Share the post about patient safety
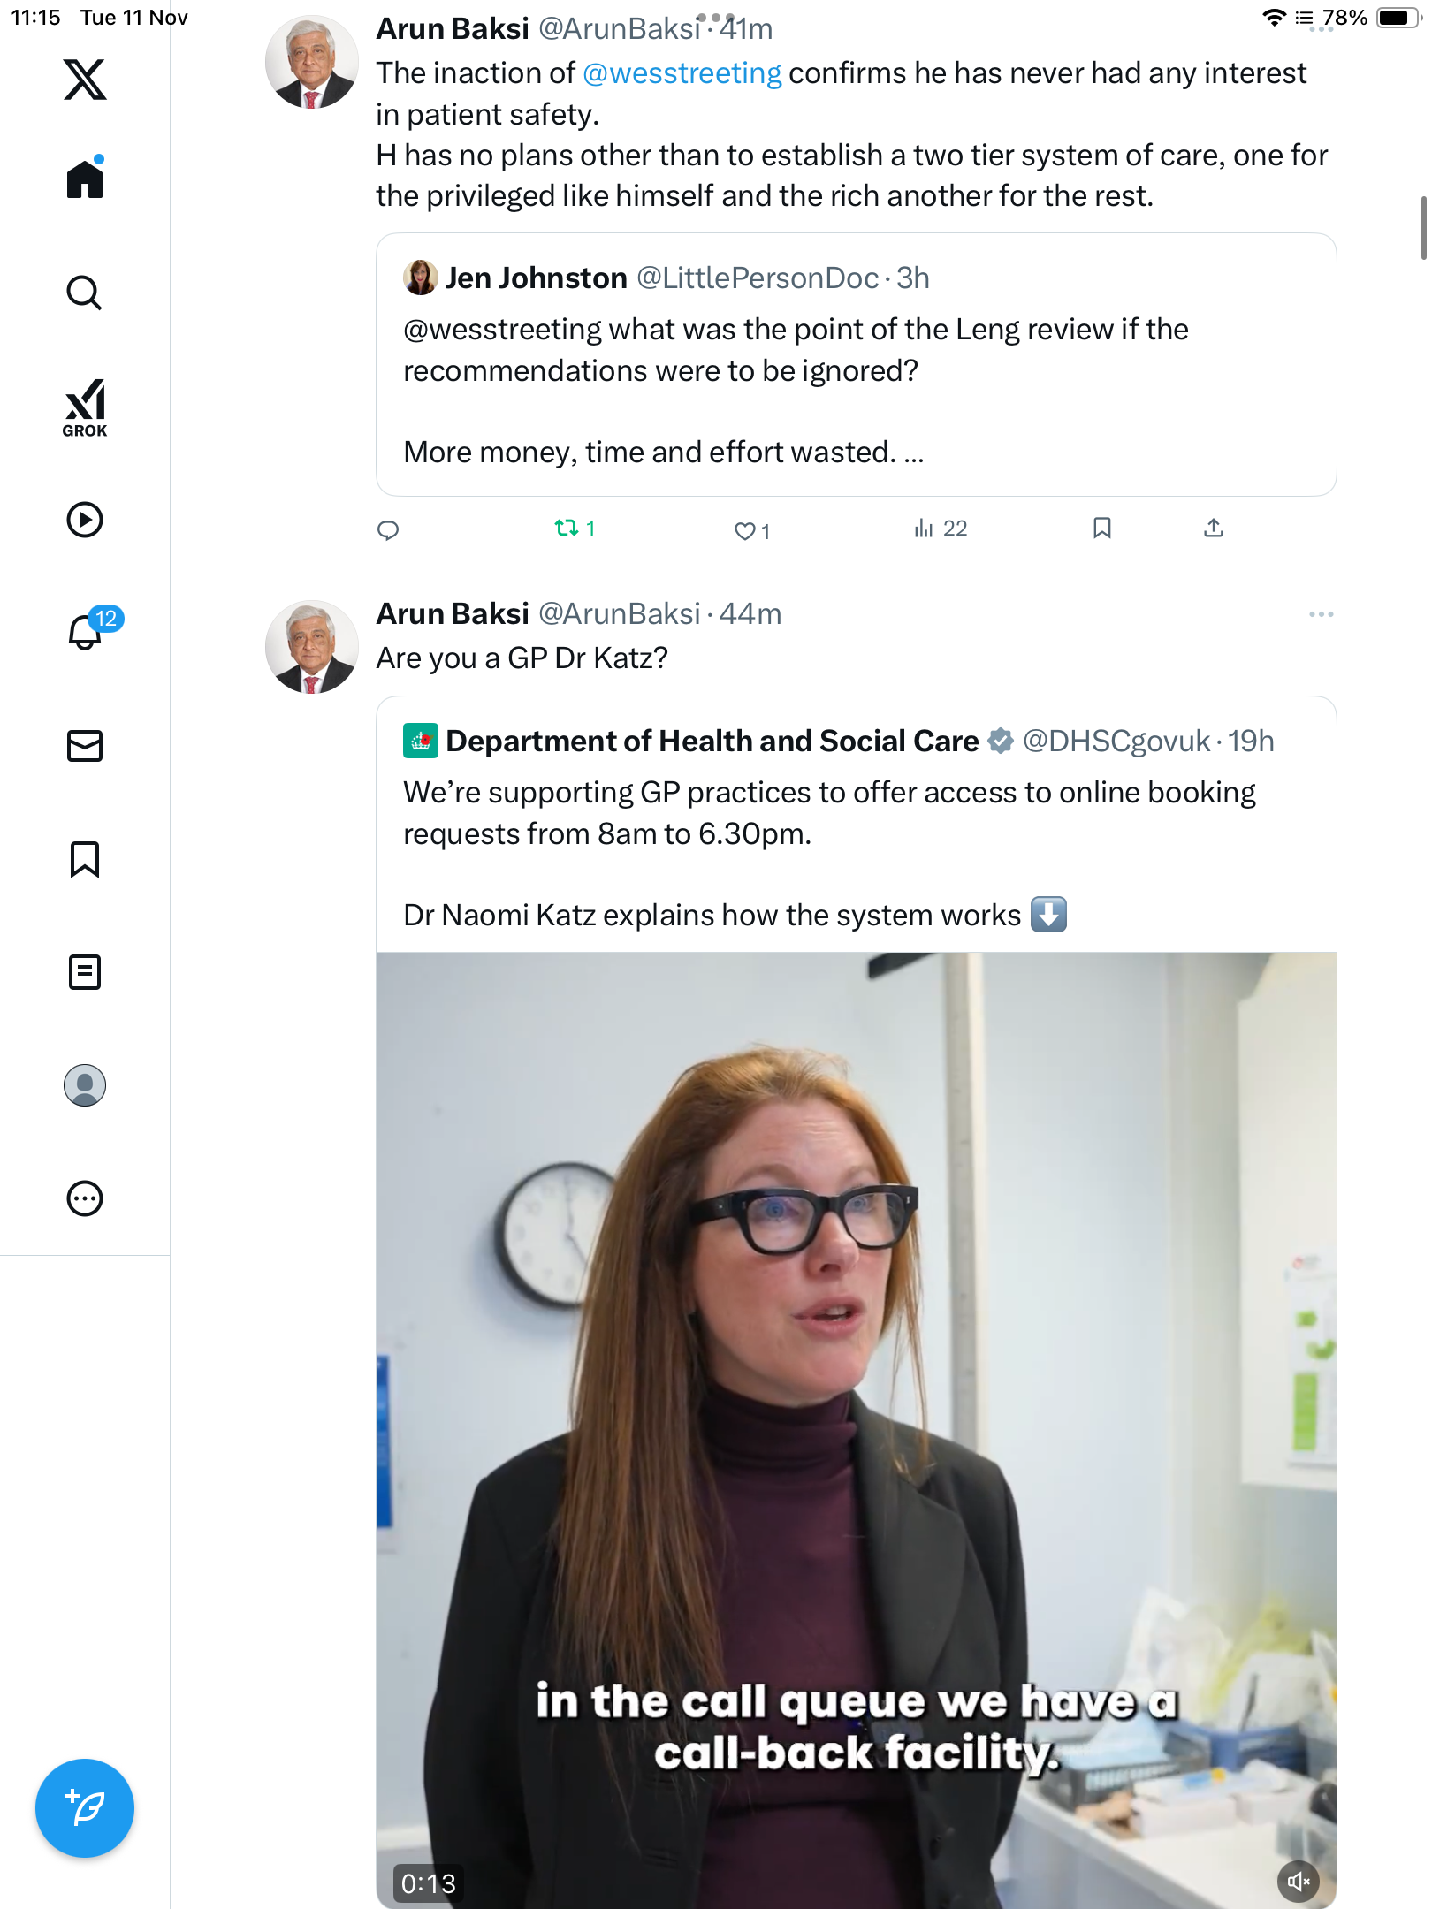 [1214, 529]
